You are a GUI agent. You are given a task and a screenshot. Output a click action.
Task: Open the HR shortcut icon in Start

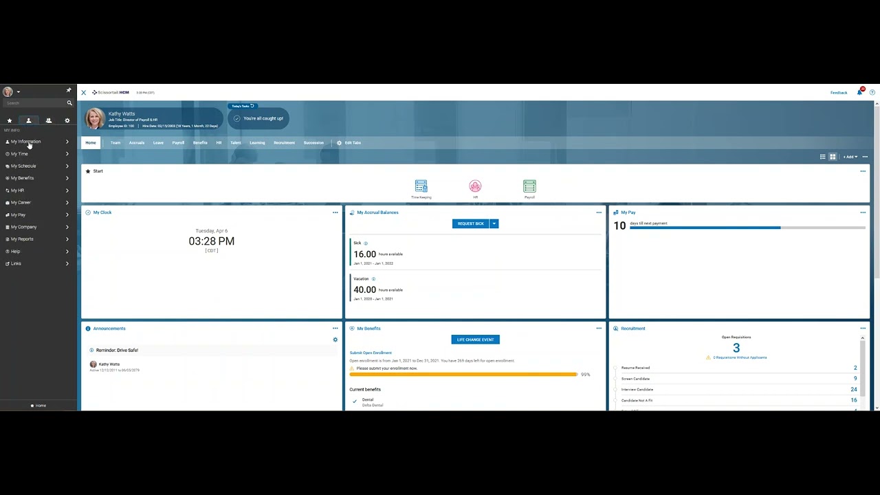click(475, 186)
